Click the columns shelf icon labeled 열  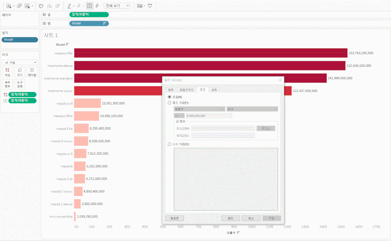[x=44, y=15]
